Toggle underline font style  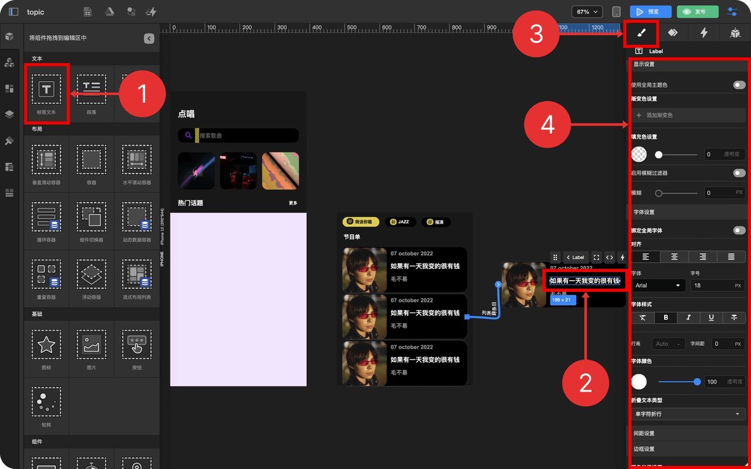click(x=712, y=317)
